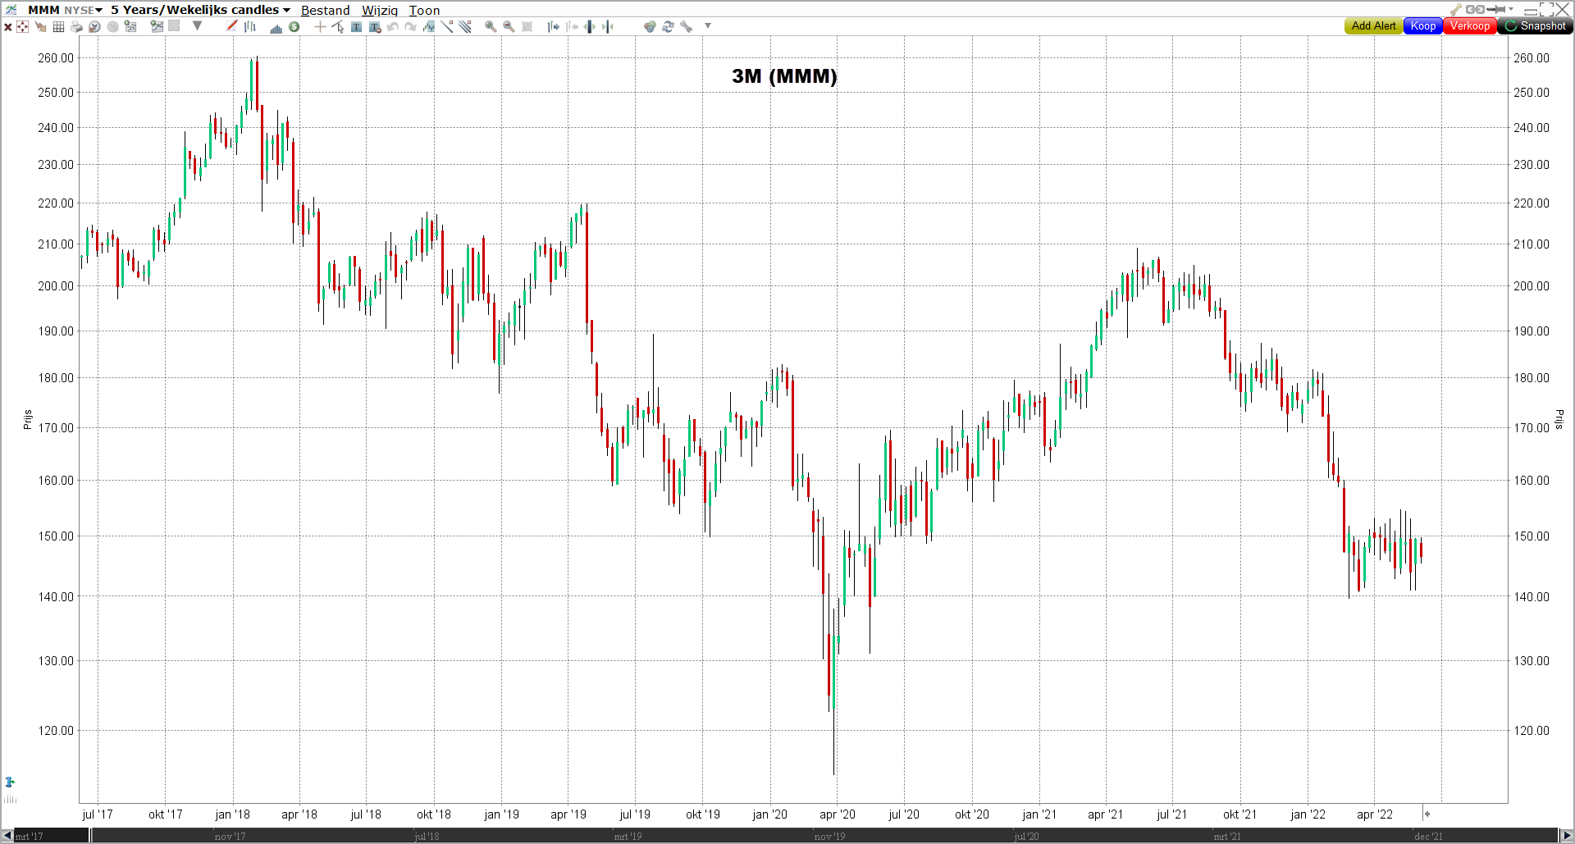Open the Bestand menu
Image resolution: width=1575 pixels, height=844 pixels.
tap(325, 10)
